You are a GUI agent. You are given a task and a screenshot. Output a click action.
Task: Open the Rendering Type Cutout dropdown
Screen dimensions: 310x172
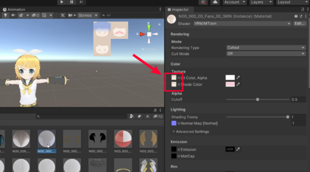266,48
